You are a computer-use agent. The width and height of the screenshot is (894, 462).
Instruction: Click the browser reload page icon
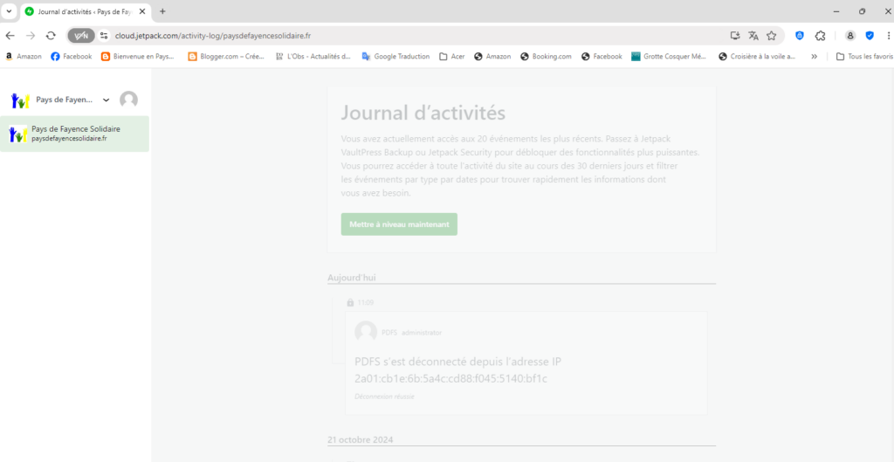51,36
